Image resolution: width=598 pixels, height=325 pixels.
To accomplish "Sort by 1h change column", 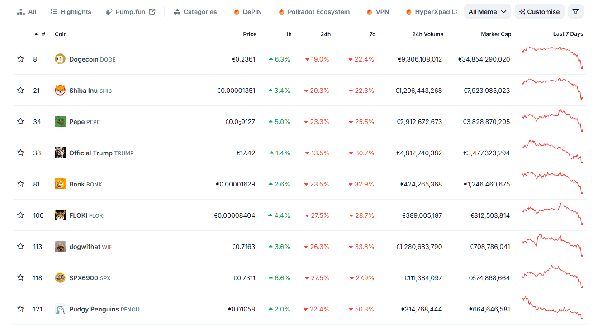I will pos(289,34).
